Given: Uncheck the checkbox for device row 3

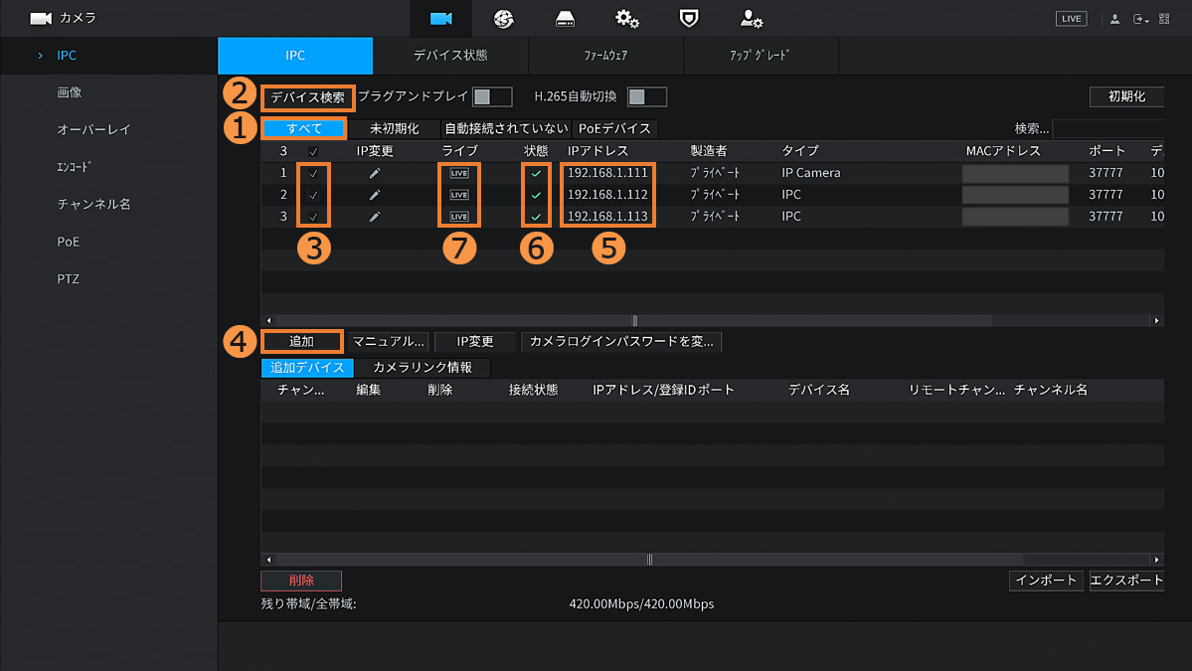Looking at the screenshot, I should pyautogui.click(x=313, y=217).
